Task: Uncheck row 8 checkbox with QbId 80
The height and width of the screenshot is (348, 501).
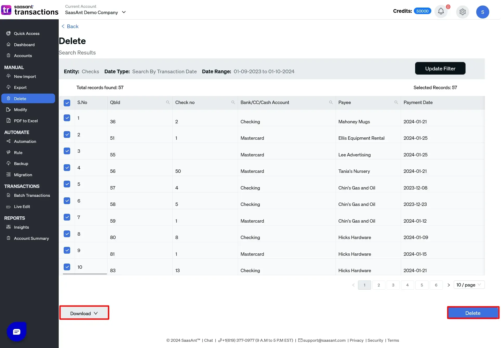Action: (x=67, y=234)
